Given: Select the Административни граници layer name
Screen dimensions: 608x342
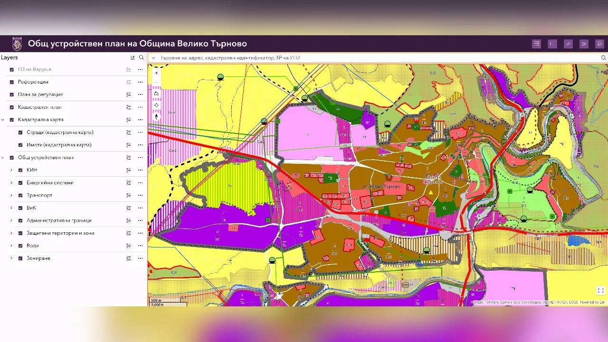Looking at the screenshot, I should 59,220.
